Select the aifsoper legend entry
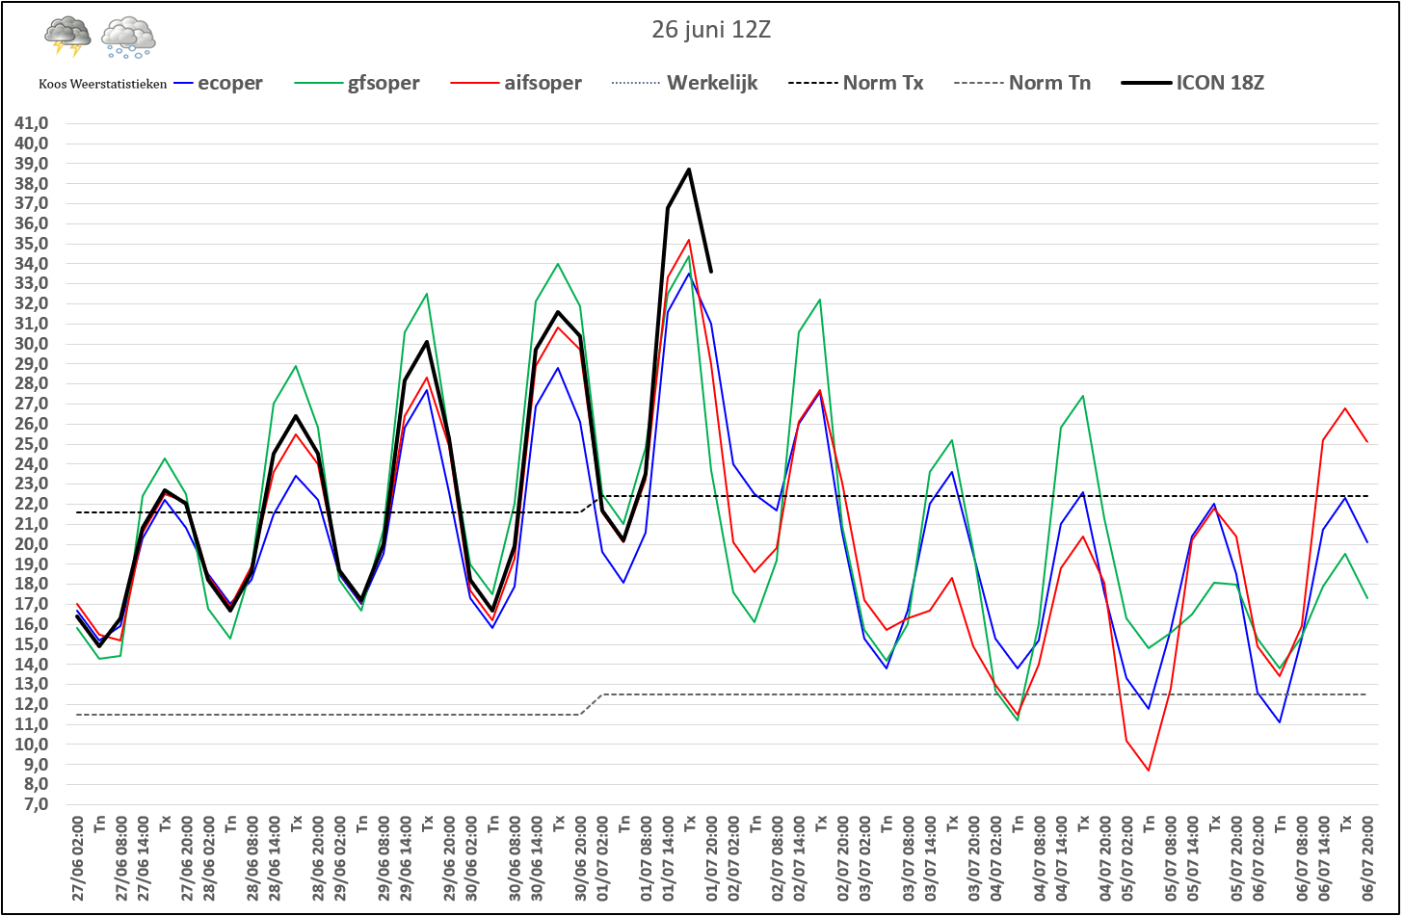The height and width of the screenshot is (916, 1404). [517, 83]
